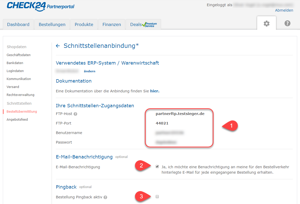Select Angebotsfeed in the sidebar

17,120
